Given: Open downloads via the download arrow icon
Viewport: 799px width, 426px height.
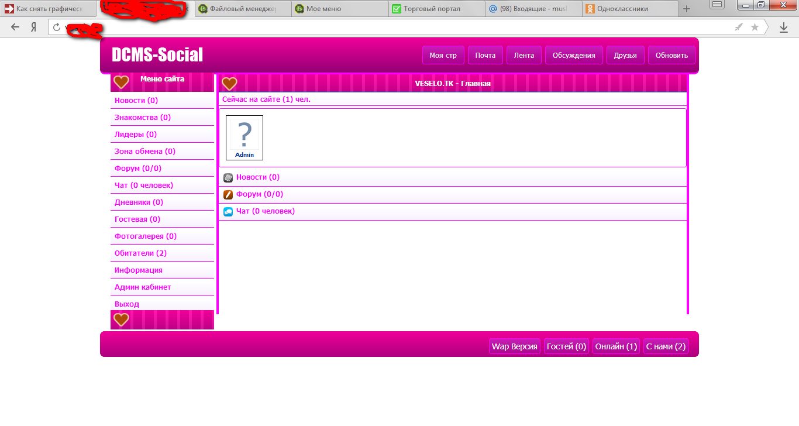Looking at the screenshot, I should tap(784, 27).
